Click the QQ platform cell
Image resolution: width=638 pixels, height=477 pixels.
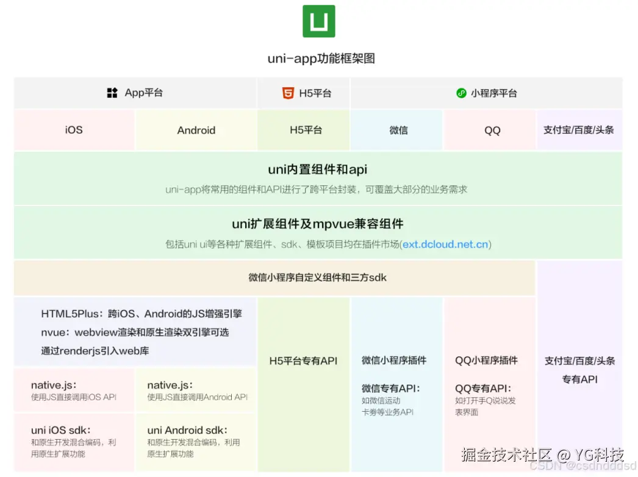coord(490,131)
